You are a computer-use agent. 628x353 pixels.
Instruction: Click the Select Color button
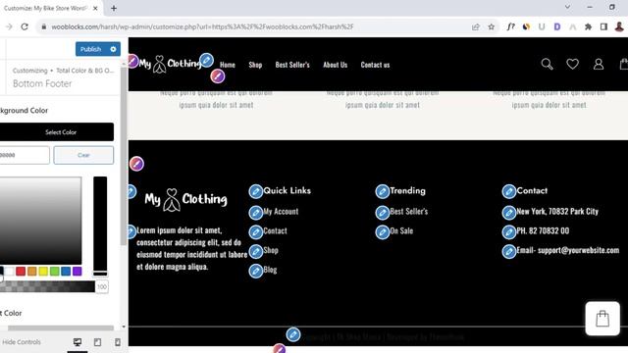(57, 132)
